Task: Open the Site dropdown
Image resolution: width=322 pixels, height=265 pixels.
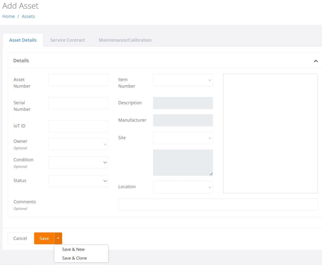Action: (x=183, y=138)
